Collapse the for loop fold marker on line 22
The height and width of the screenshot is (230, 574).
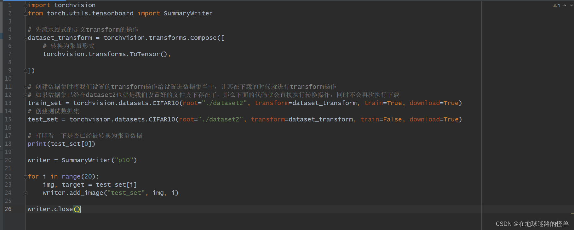[x=26, y=177]
